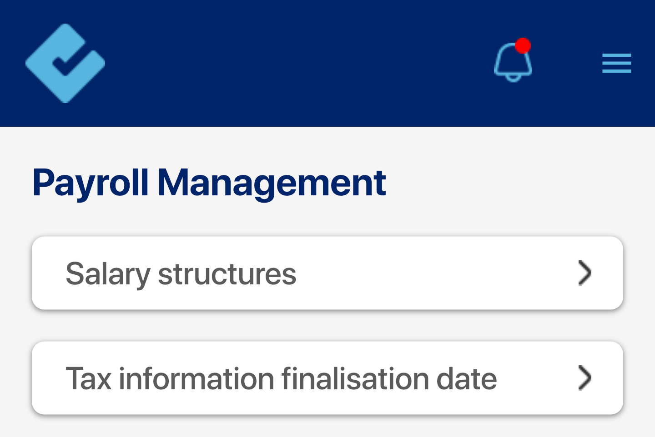Open the Salary structures card
This screenshot has height=437, width=655.
point(327,273)
